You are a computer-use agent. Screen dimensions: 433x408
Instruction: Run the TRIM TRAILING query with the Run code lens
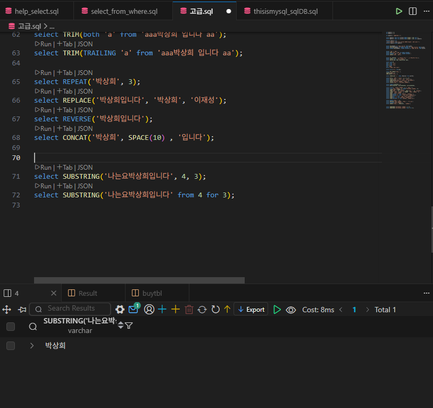44,44
